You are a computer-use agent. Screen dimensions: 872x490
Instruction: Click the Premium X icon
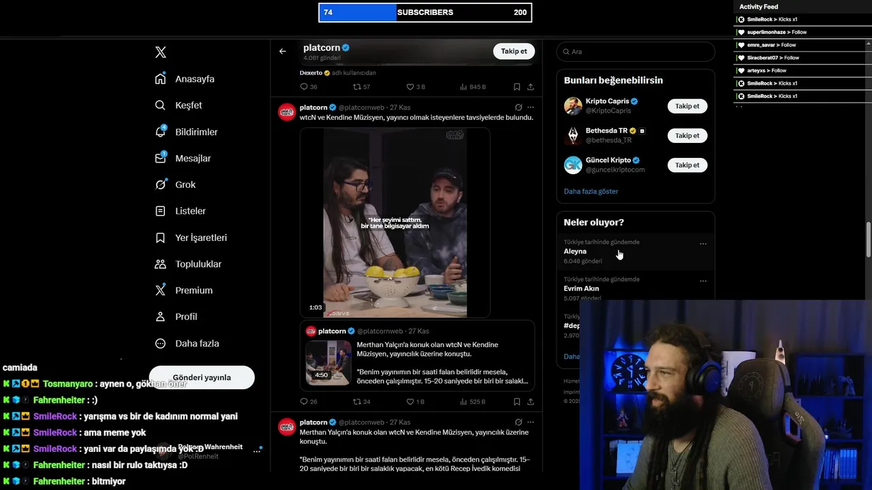[160, 291]
